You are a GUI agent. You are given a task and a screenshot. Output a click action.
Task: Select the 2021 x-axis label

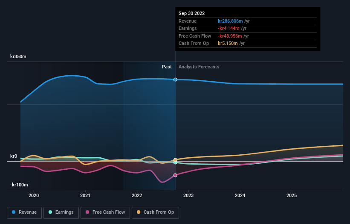(85, 196)
